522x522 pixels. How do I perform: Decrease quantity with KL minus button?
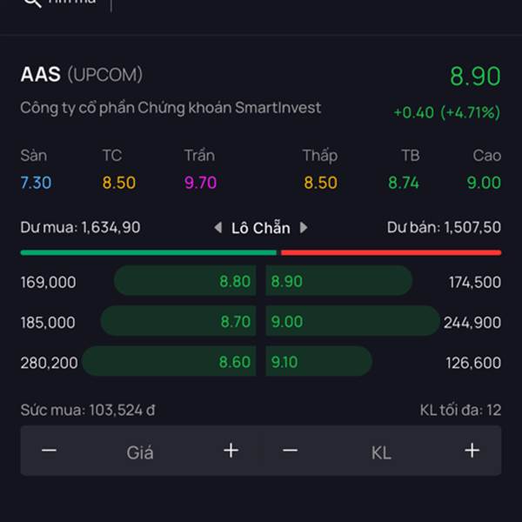click(x=291, y=451)
